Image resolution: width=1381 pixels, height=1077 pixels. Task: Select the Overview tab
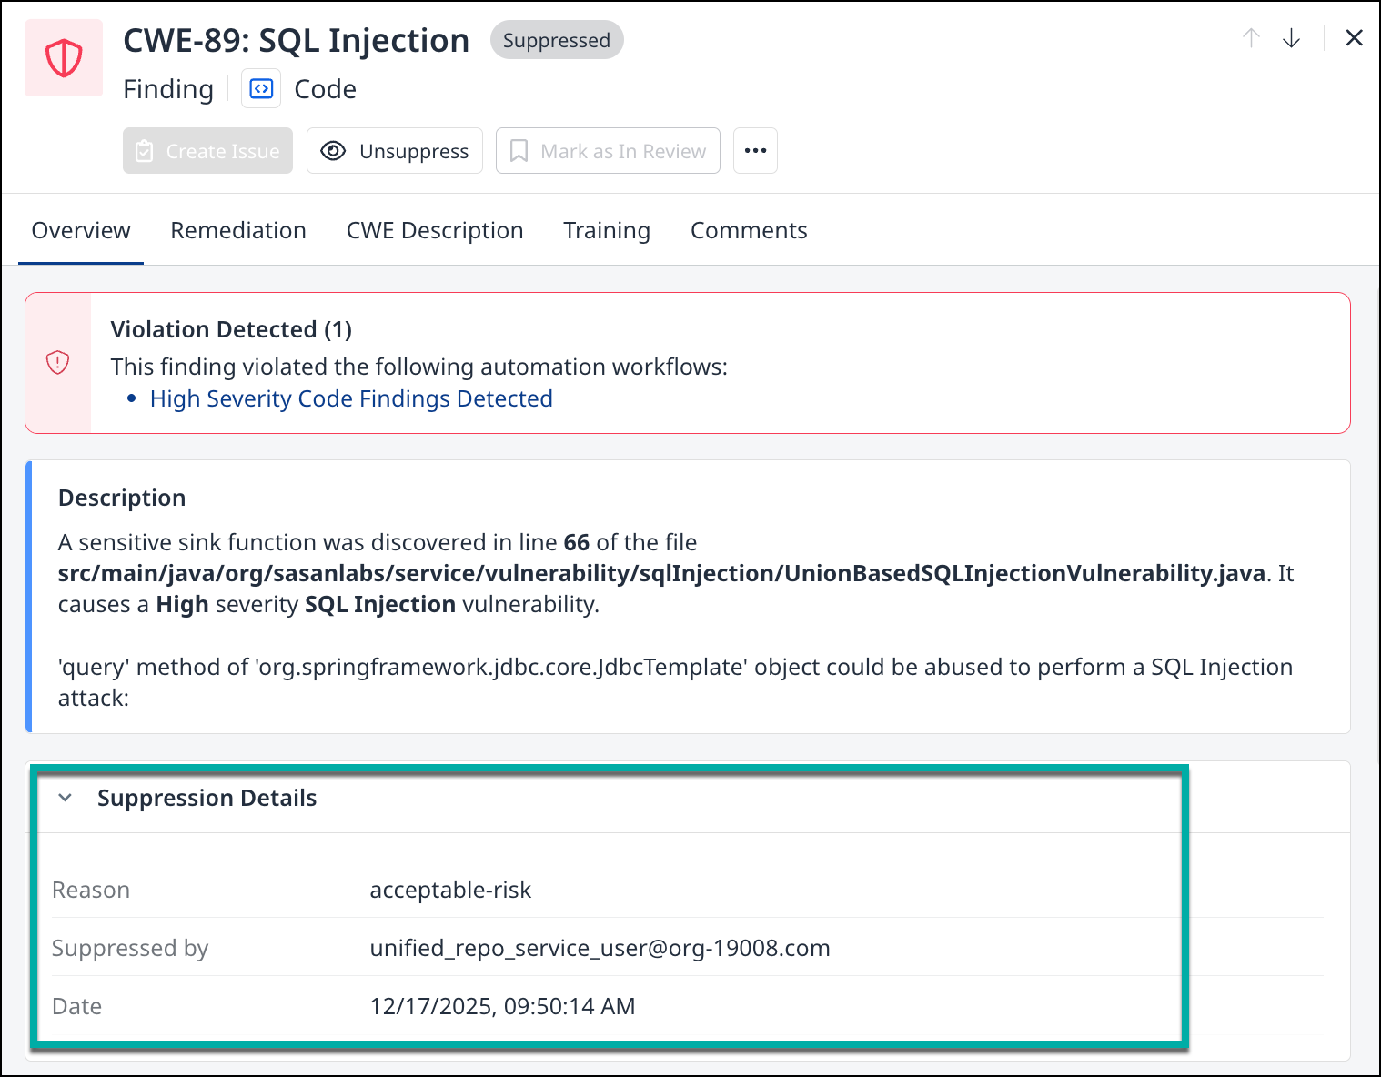pyautogui.click(x=81, y=231)
